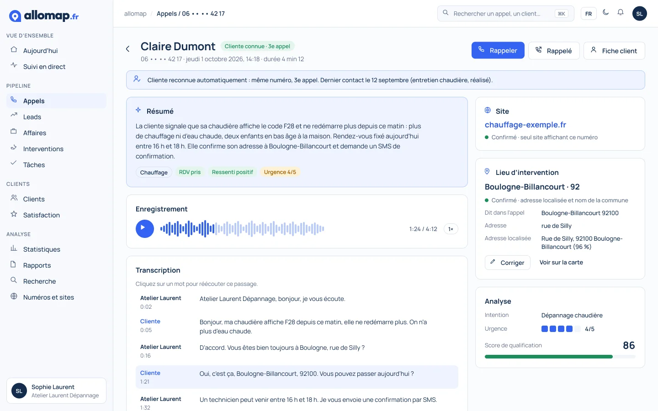Switch language via FR button
The image size is (658, 411).
tap(589, 14)
